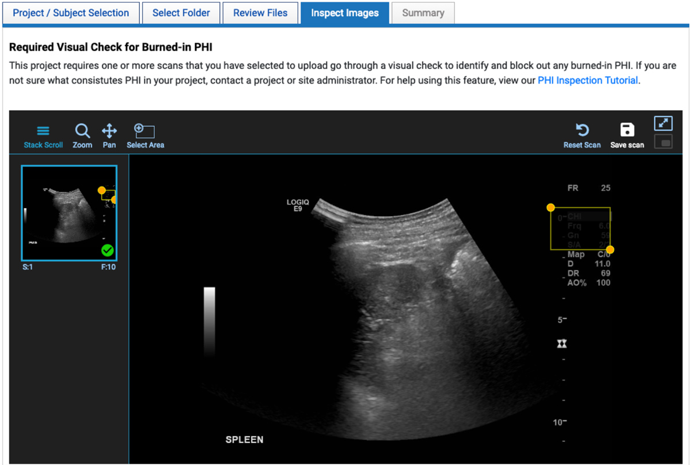Click the SPLEEN label on the scan

(244, 440)
